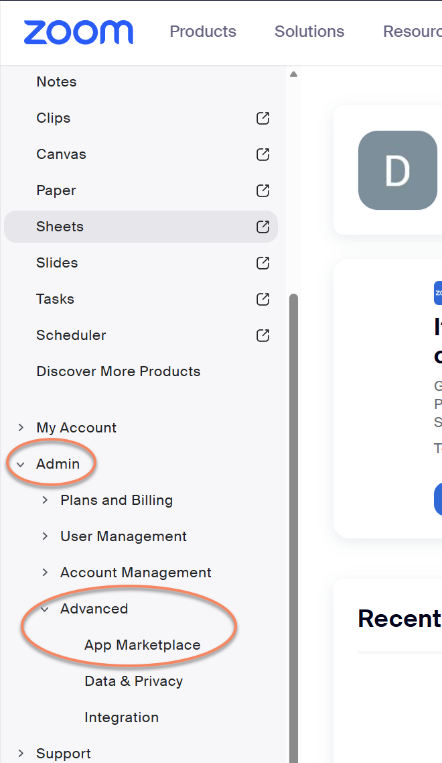This screenshot has height=763, width=442.
Task: Select User Management
Action: pyautogui.click(x=123, y=536)
